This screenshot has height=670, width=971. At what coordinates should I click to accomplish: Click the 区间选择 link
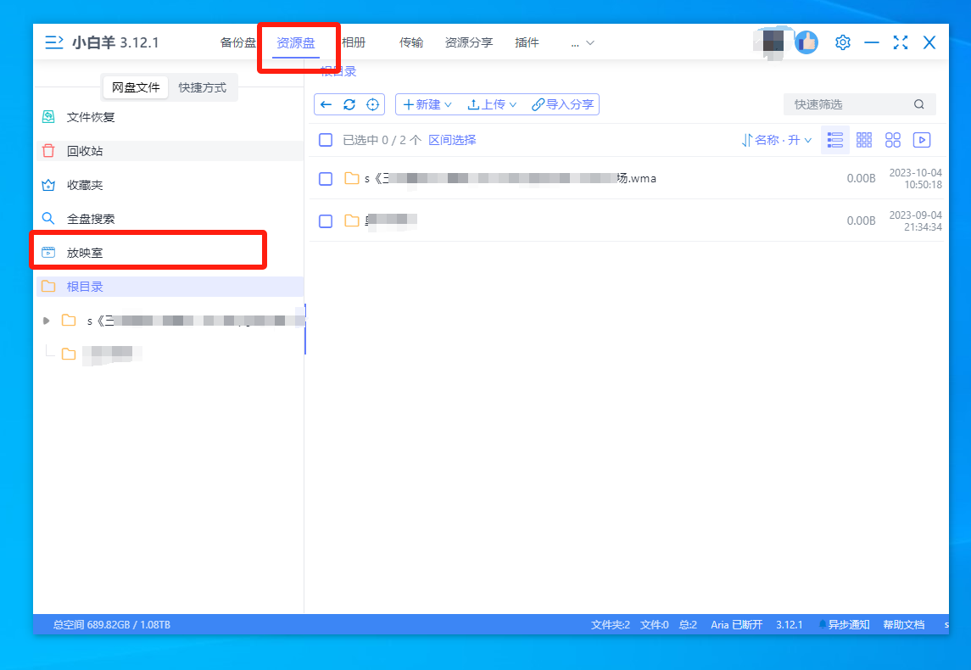[x=452, y=140]
